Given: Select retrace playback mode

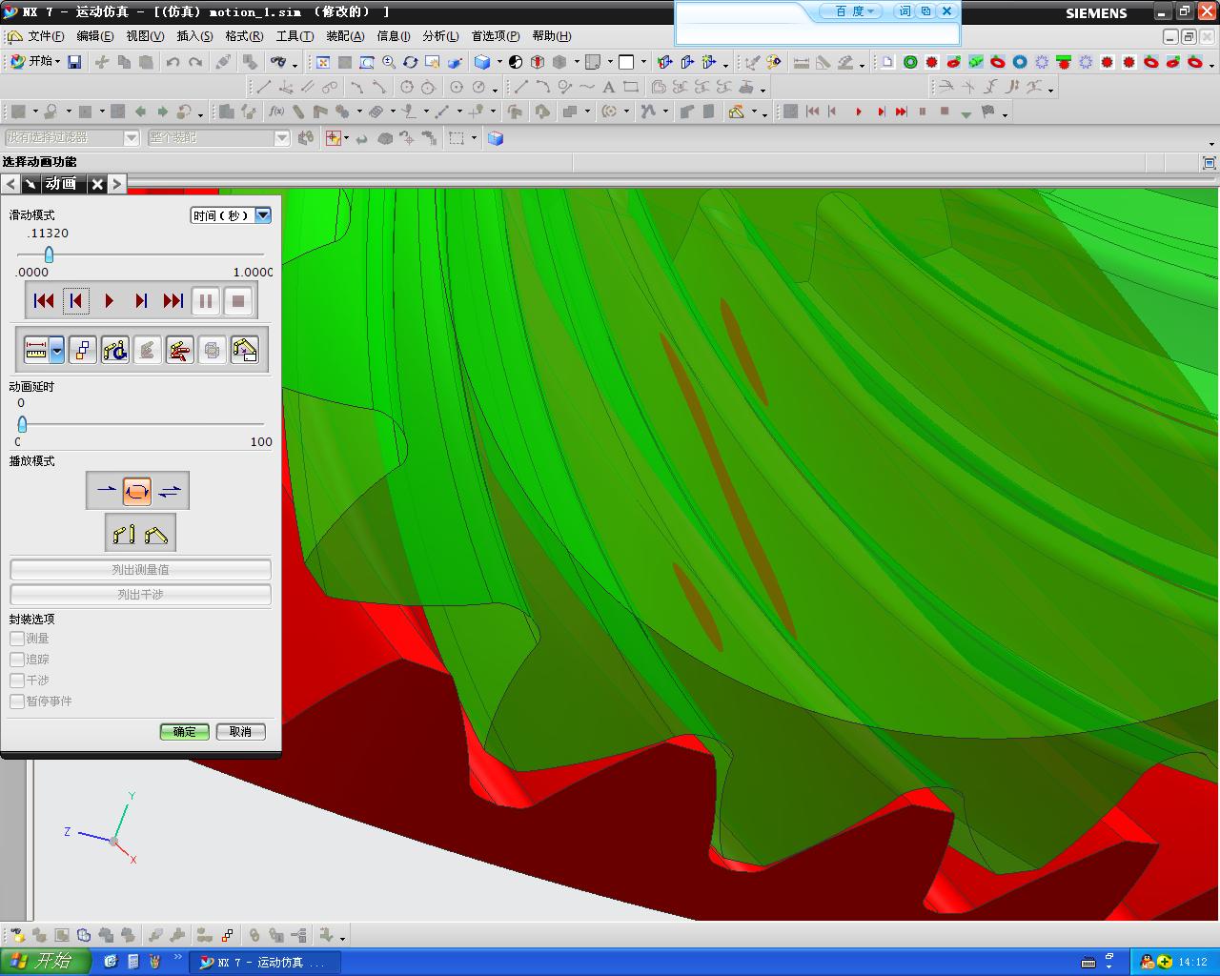Looking at the screenshot, I should click(170, 491).
